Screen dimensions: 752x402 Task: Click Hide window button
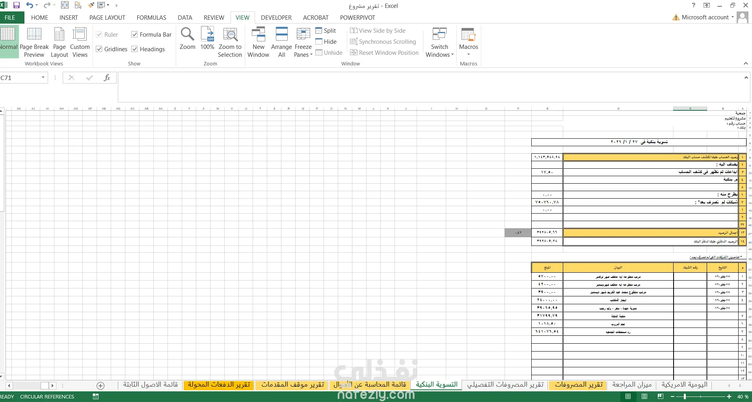point(326,41)
